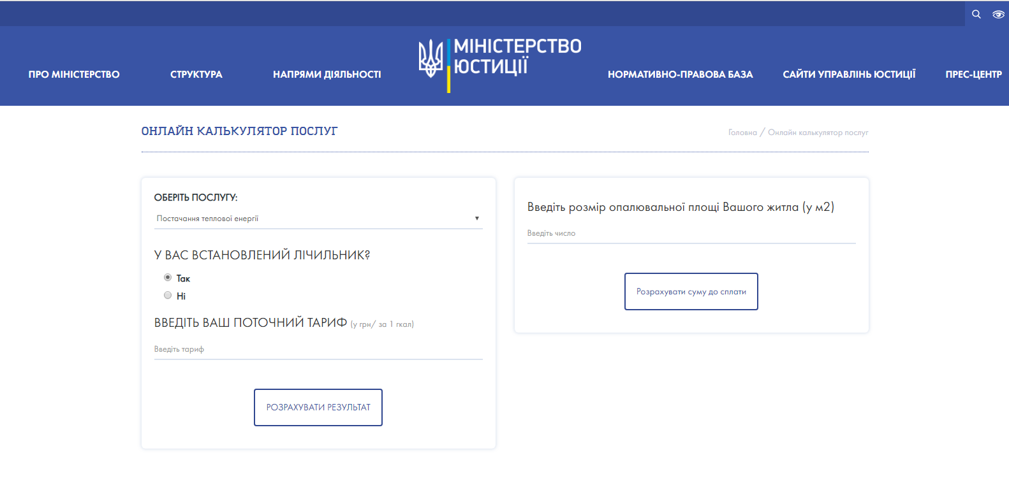Open САЙТИ УПРАВЛІНЬ ЮСТИЦІЇ menu item
1009x504 pixels.
(x=849, y=75)
